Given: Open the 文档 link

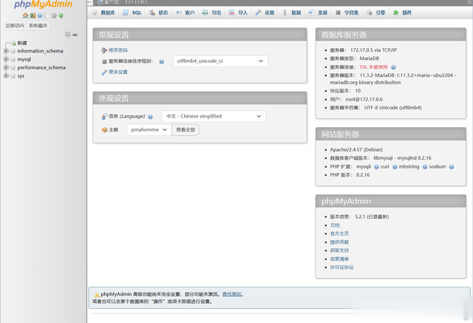Looking at the screenshot, I should (x=335, y=225).
